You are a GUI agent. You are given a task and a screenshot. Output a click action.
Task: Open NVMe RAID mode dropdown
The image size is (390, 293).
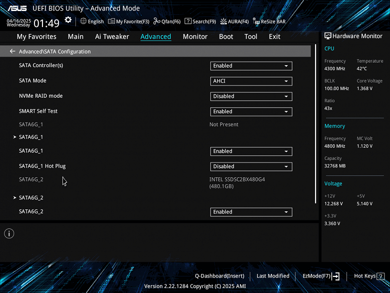[251, 96]
